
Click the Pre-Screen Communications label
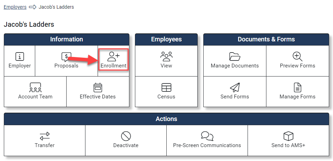[207, 145]
